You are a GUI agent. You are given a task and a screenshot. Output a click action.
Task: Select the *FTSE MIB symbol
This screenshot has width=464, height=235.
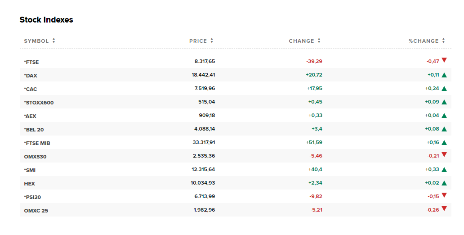(37, 143)
